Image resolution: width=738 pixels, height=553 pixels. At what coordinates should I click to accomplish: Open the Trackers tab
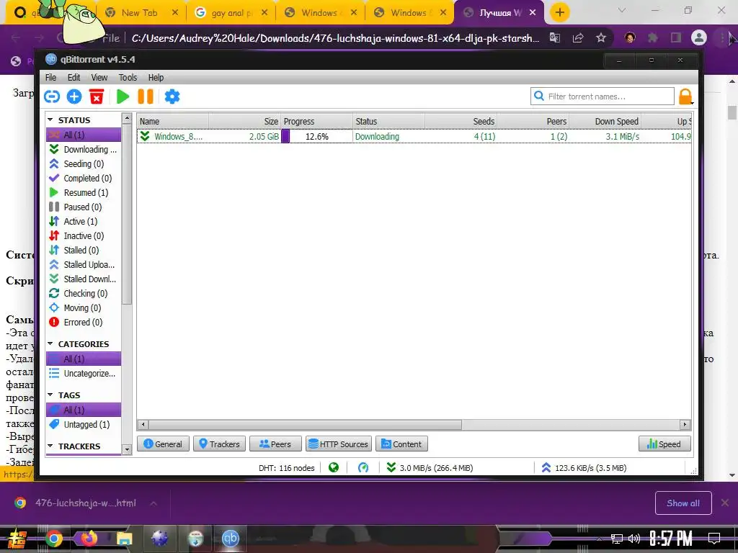point(219,444)
